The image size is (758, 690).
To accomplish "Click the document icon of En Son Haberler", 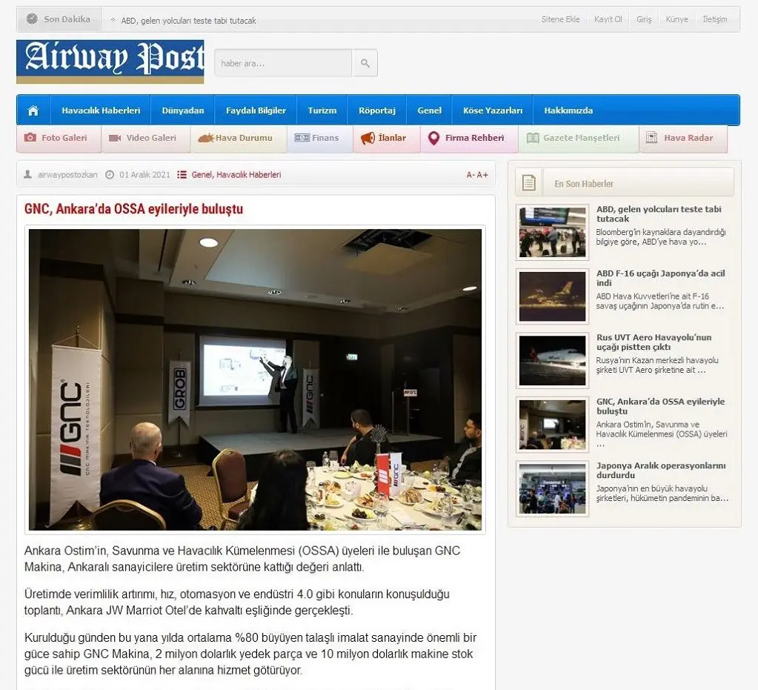I will tap(529, 183).
